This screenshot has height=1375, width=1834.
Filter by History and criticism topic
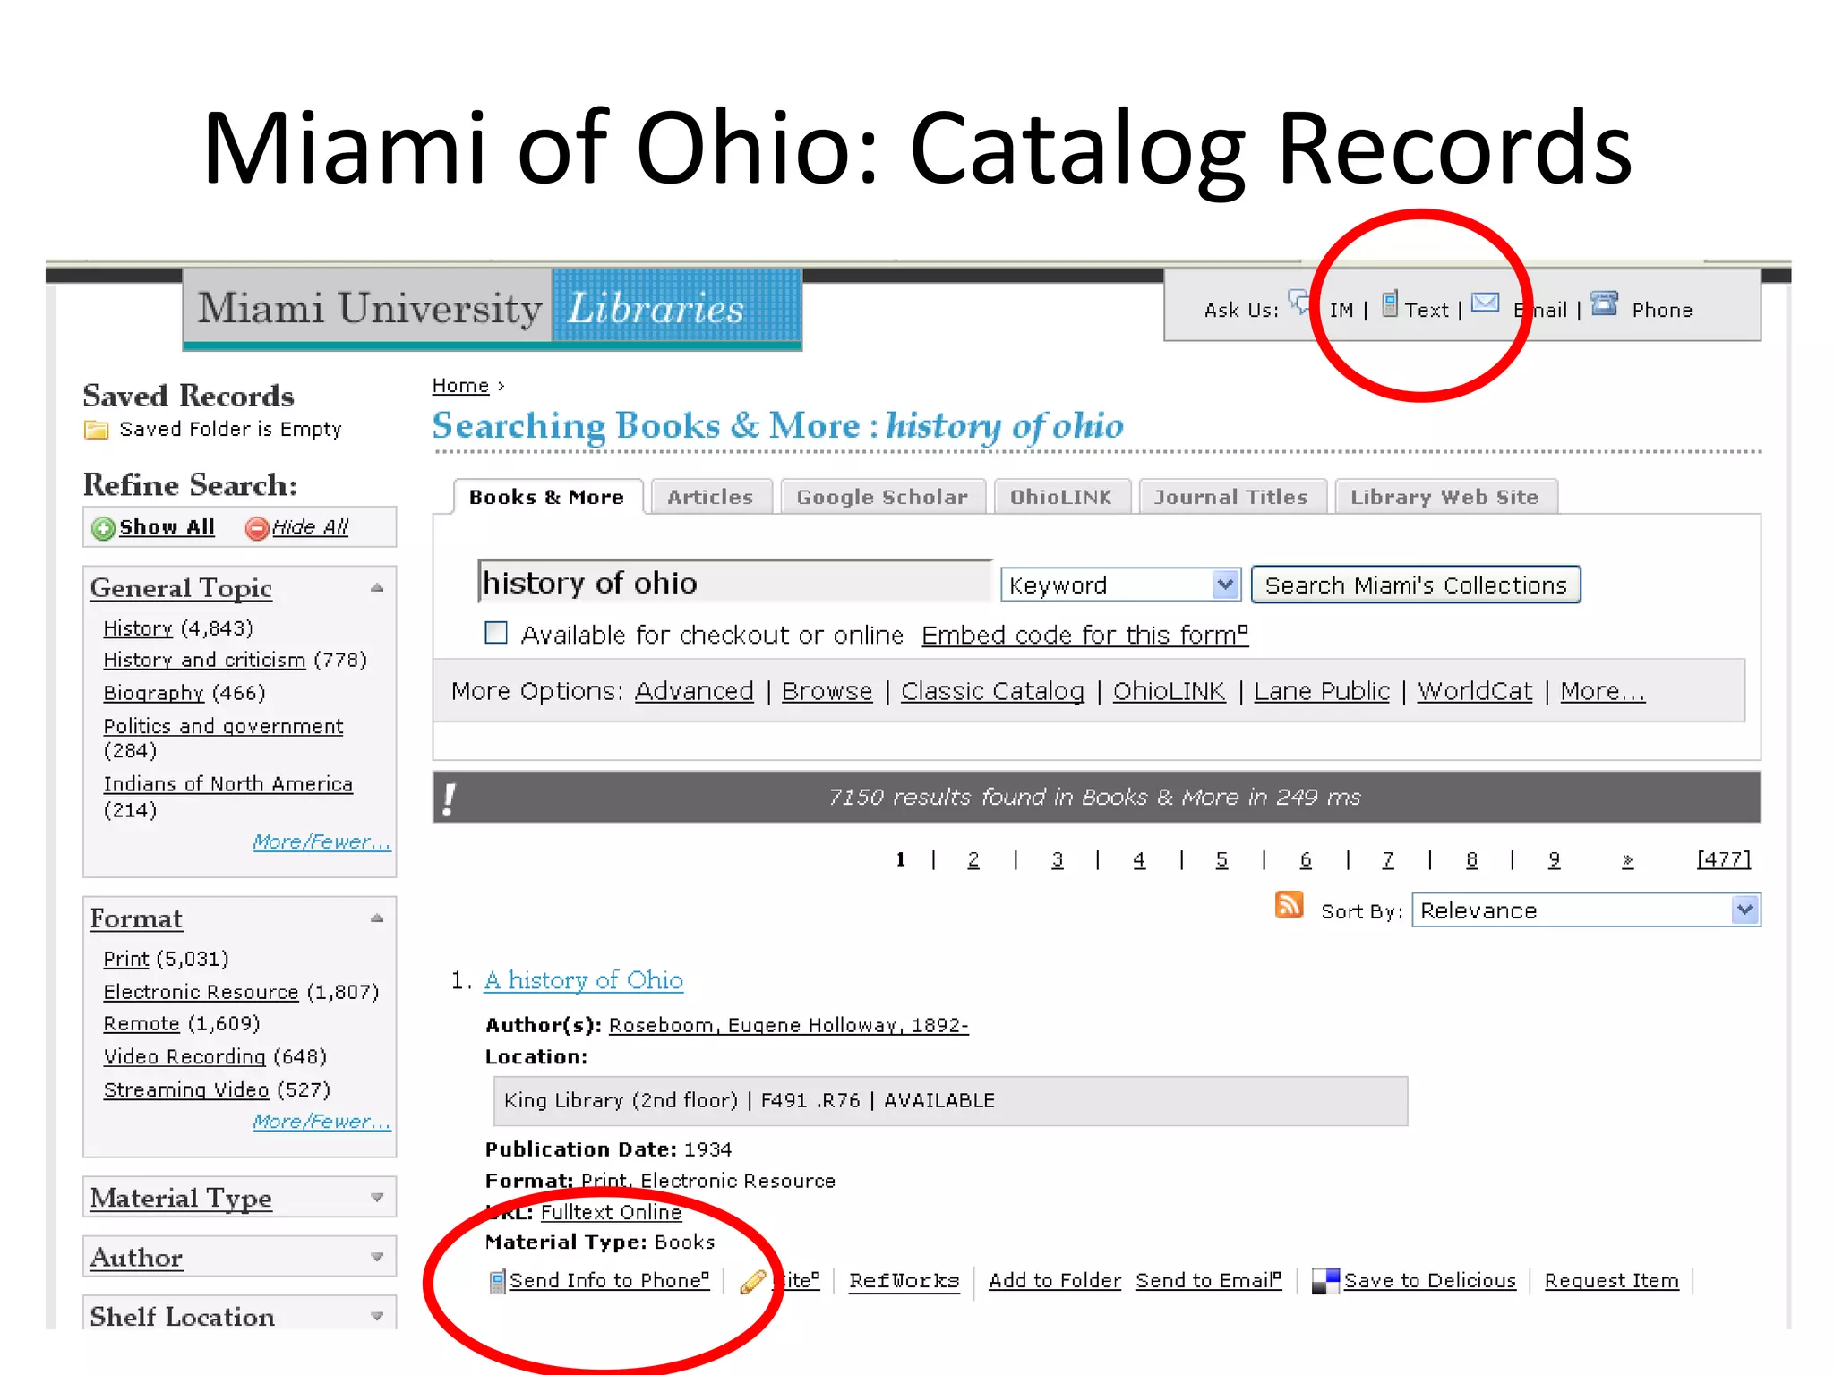(204, 660)
